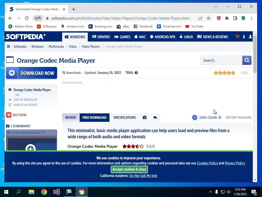Open the AliExpress bookmark
262x197 pixels.
pyautogui.click(x=47, y=26)
